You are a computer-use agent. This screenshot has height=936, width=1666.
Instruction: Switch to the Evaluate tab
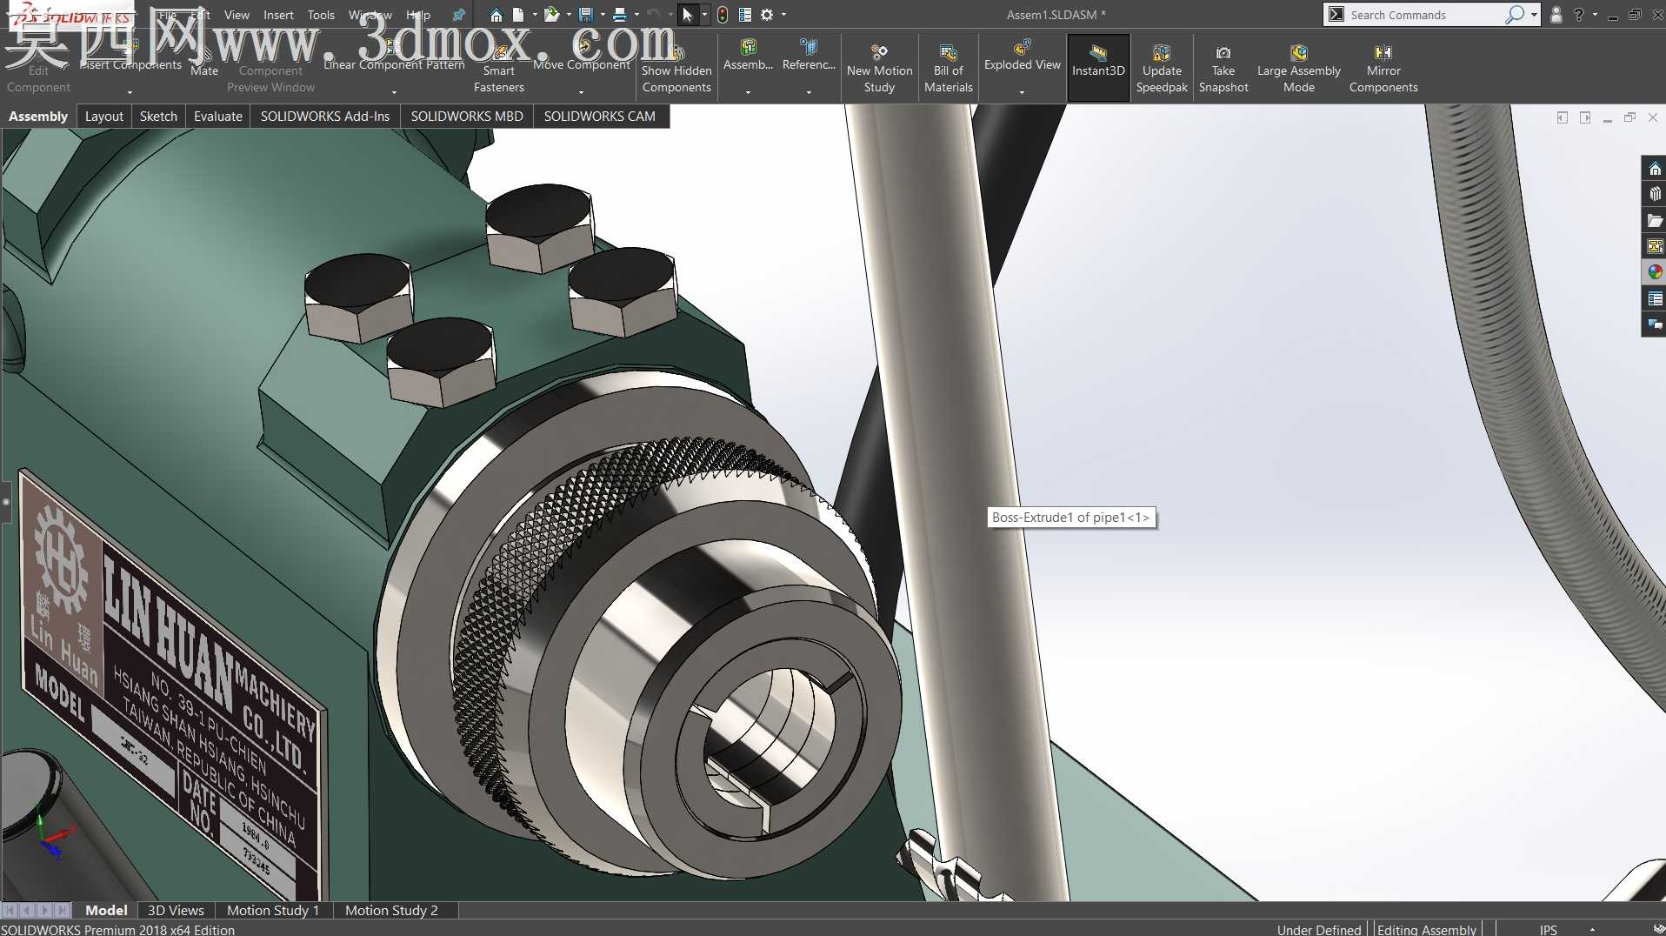[218, 117]
